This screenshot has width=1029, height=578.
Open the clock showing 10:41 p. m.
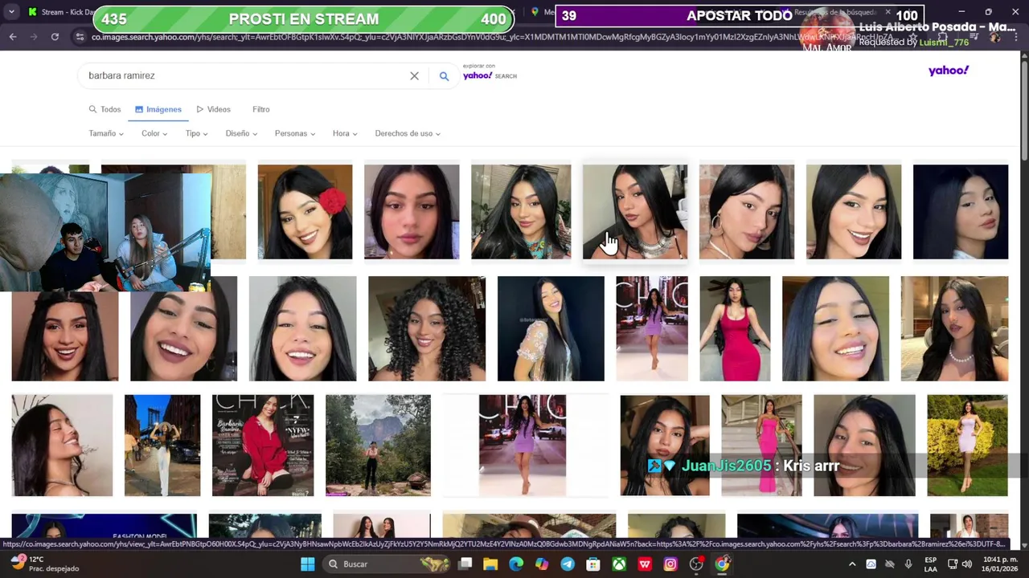1000,564
